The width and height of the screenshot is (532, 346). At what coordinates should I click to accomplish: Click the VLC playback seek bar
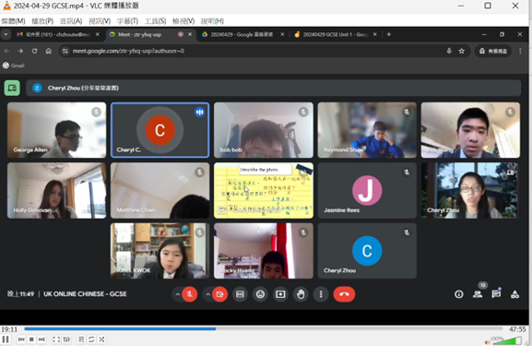coord(264,328)
